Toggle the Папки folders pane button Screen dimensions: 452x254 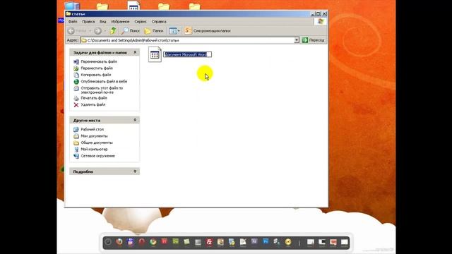154,30
